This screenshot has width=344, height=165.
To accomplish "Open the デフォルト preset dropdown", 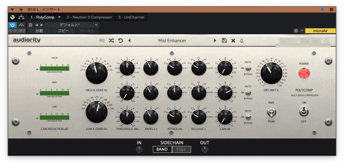I will pyautogui.click(x=72, y=25).
